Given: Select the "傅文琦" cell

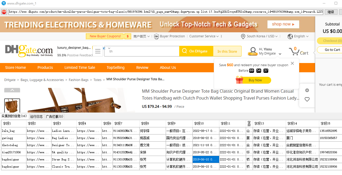Looking at the screenshot, I should coord(153,145).
